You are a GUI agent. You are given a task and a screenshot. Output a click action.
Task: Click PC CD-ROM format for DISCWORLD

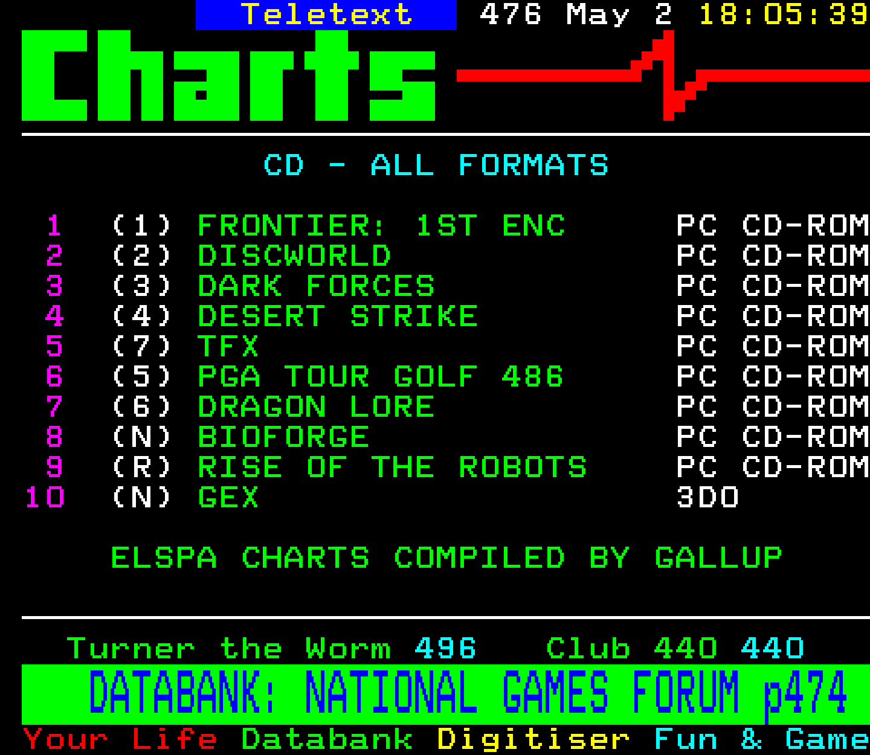pyautogui.click(x=773, y=256)
